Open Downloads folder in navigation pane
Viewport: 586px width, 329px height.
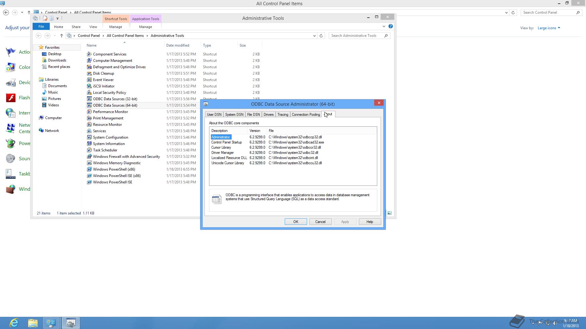click(57, 60)
